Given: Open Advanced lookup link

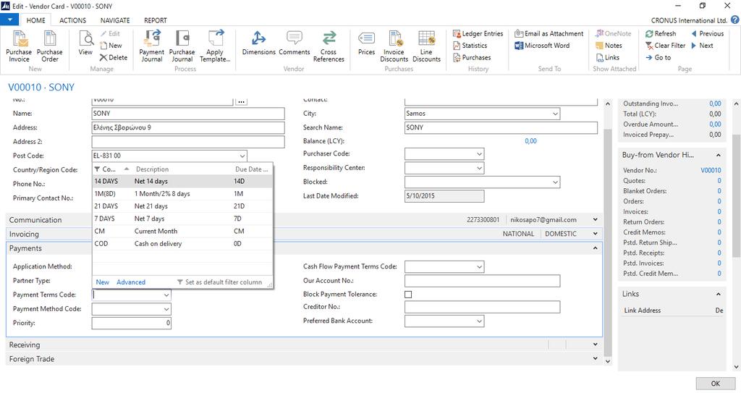Looking at the screenshot, I should (131, 282).
